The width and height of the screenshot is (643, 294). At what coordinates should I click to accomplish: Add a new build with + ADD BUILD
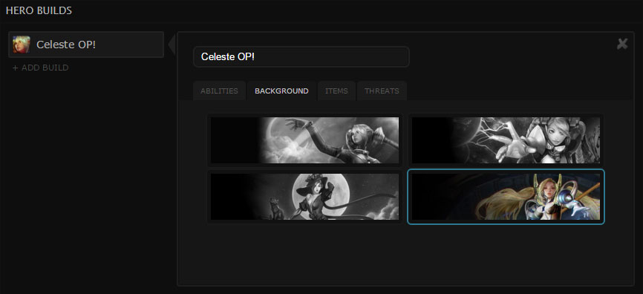[41, 68]
